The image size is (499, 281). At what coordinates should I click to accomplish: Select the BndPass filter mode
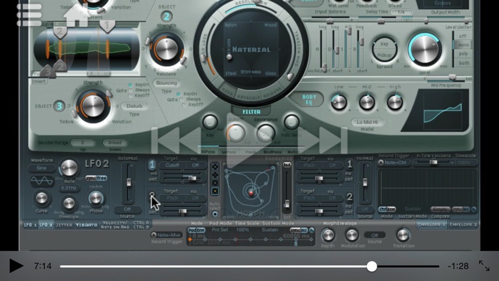click(x=272, y=152)
